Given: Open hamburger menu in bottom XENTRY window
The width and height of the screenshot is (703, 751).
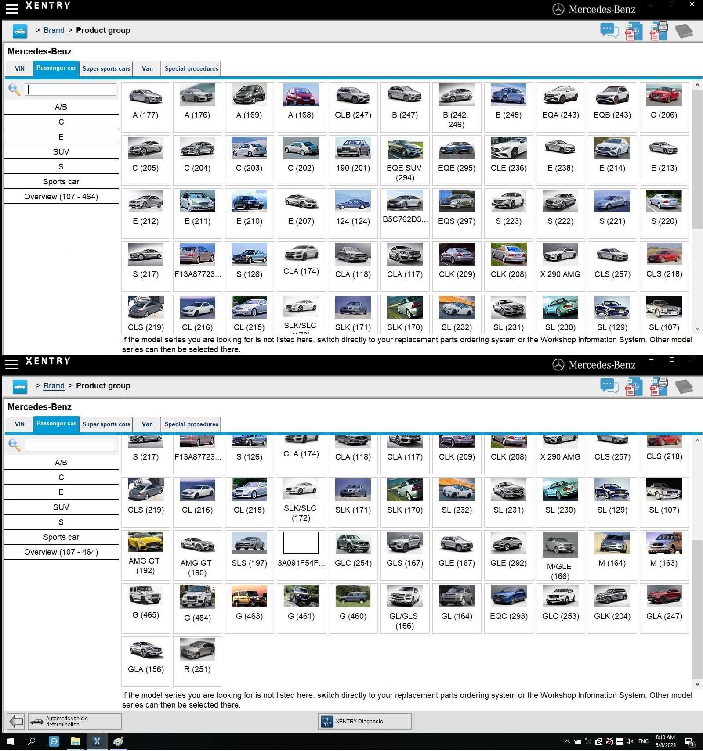Looking at the screenshot, I should [x=12, y=364].
